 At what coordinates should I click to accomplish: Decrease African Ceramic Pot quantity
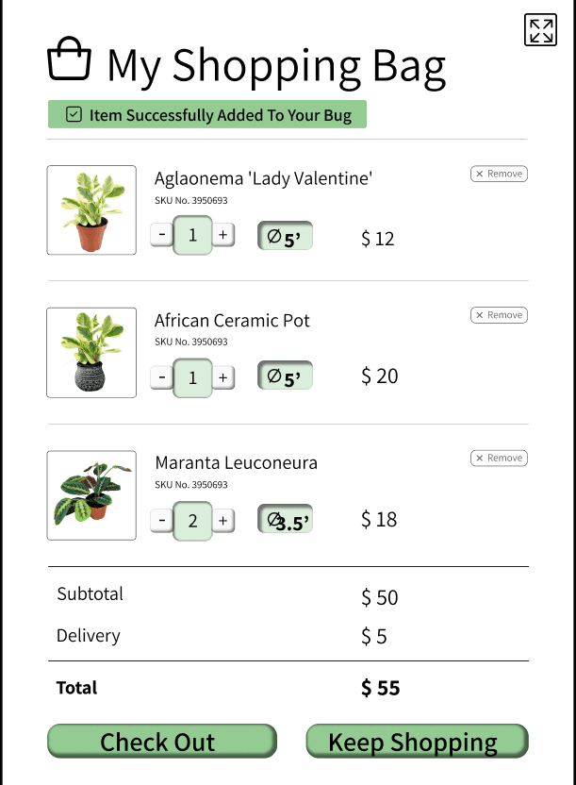click(x=161, y=377)
